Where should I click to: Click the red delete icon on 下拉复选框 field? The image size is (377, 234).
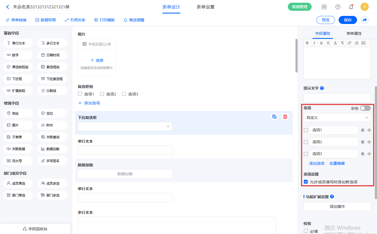pyautogui.click(x=285, y=117)
